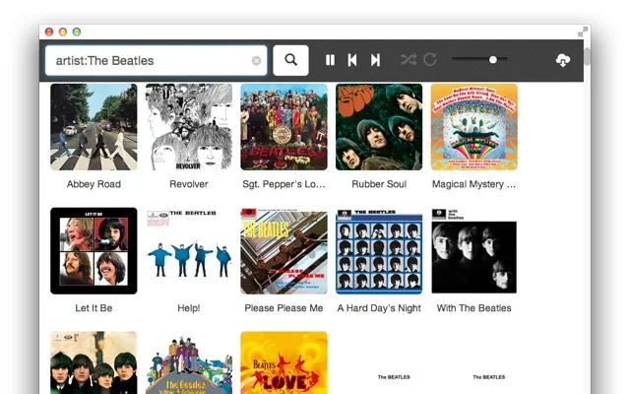Open the Revolver album cover
The width and height of the screenshot is (630, 394).
(189, 127)
